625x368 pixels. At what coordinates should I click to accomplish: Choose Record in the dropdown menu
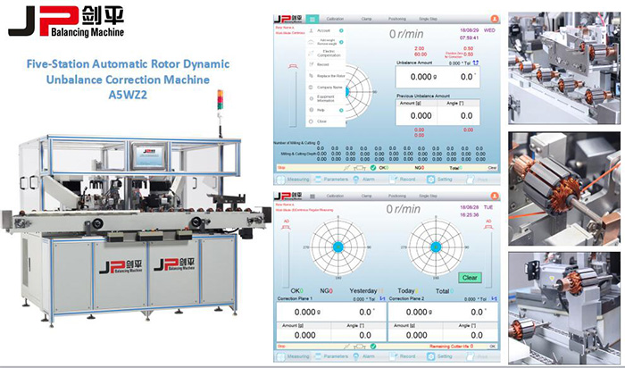pos(325,64)
